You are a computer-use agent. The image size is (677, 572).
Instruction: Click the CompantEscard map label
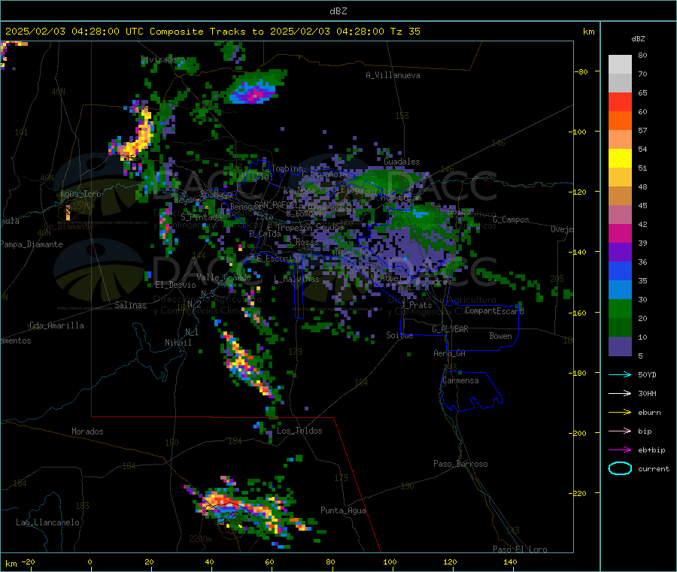click(x=494, y=310)
